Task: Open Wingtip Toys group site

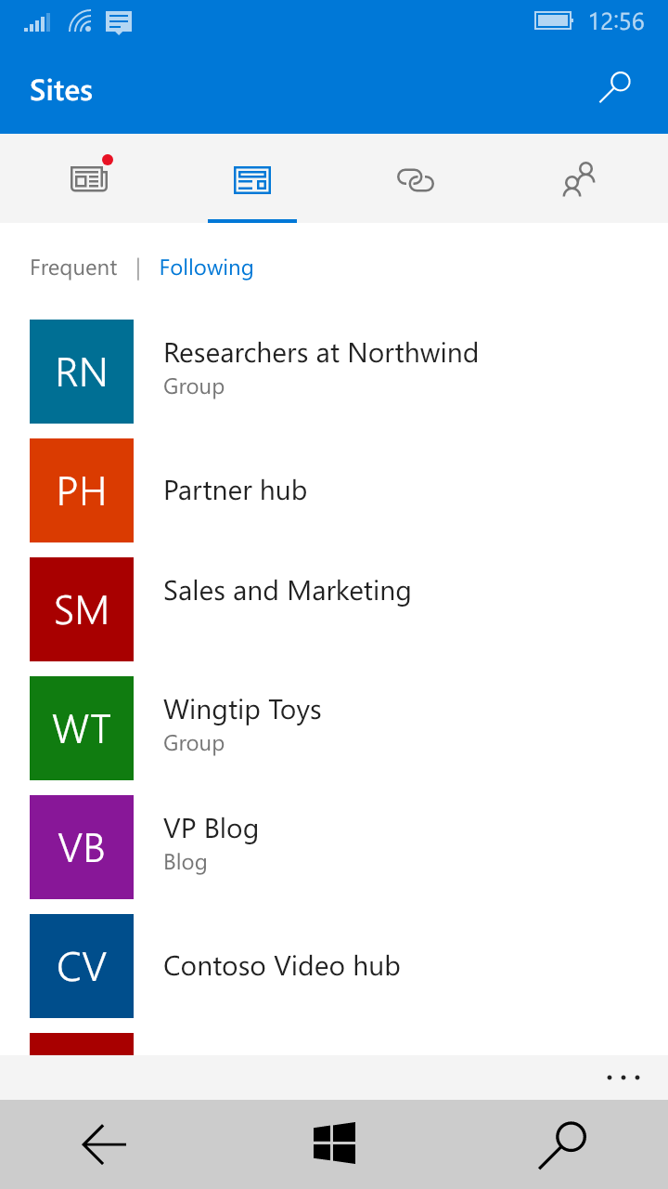Action: click(x=242, y=710)
